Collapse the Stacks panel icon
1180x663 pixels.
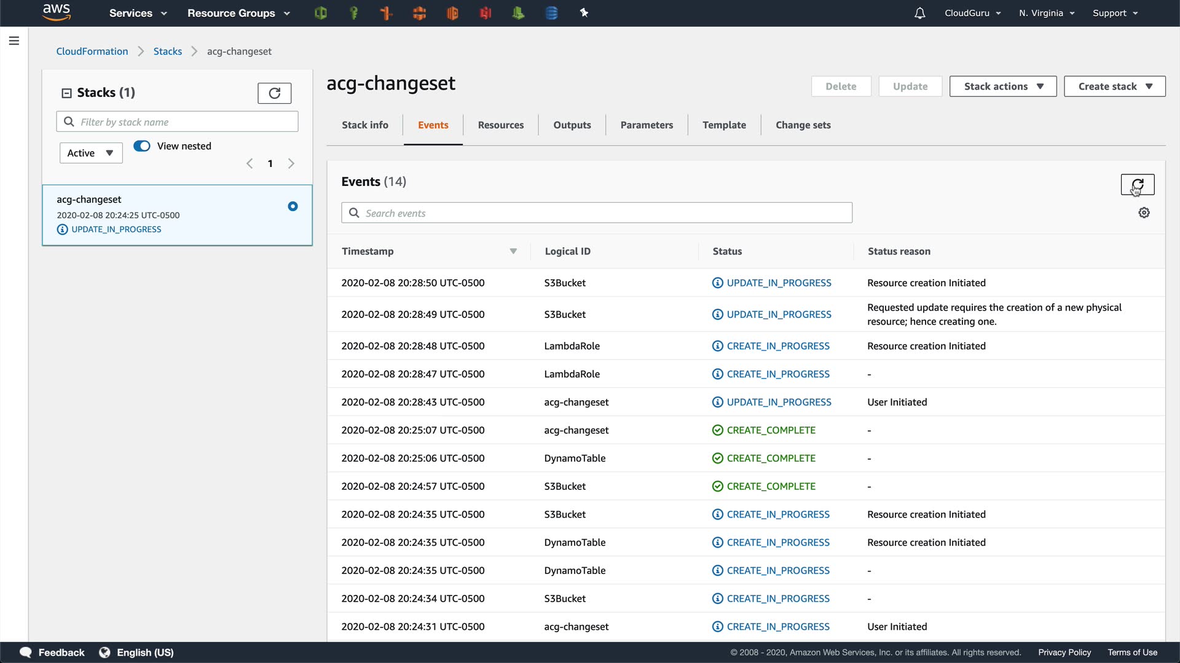point(66,93)
